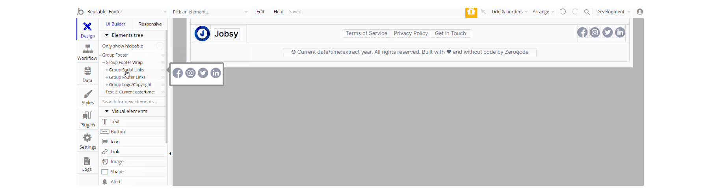Open the Edit menu
This screenshot has height=190, width=721.
coord(260,12)
